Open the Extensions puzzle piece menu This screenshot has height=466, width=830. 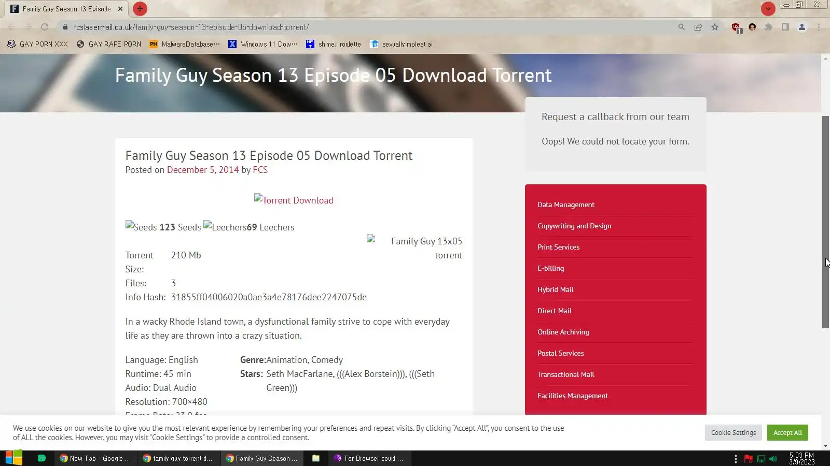pyautogui.click(x=769, y=27)
